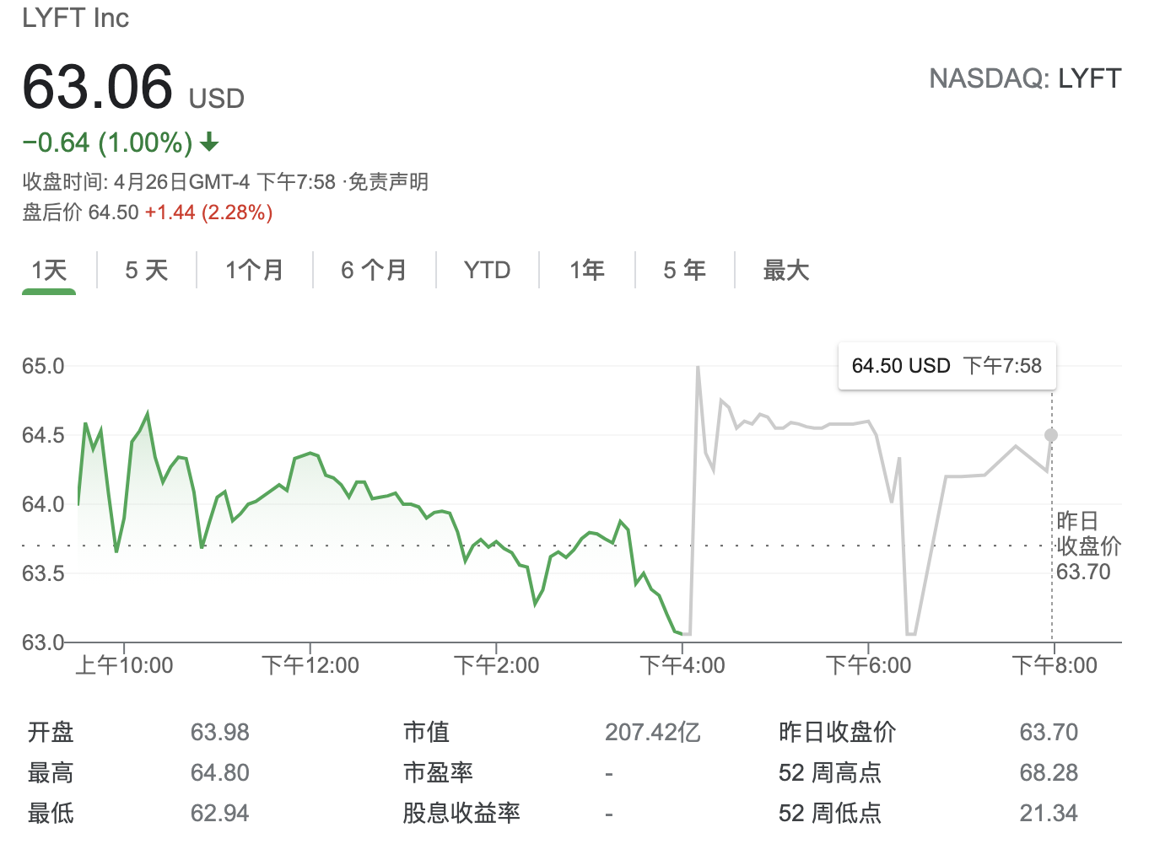
Task: Click the 52 周高点 value 68.28
Action: [1049, 772]
